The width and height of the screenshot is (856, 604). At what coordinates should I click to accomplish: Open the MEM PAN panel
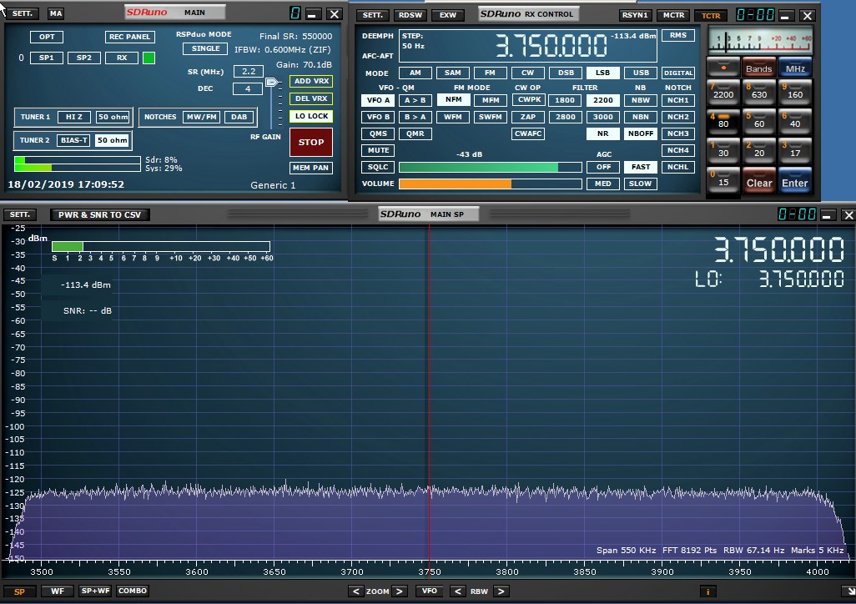click(310, 168)
